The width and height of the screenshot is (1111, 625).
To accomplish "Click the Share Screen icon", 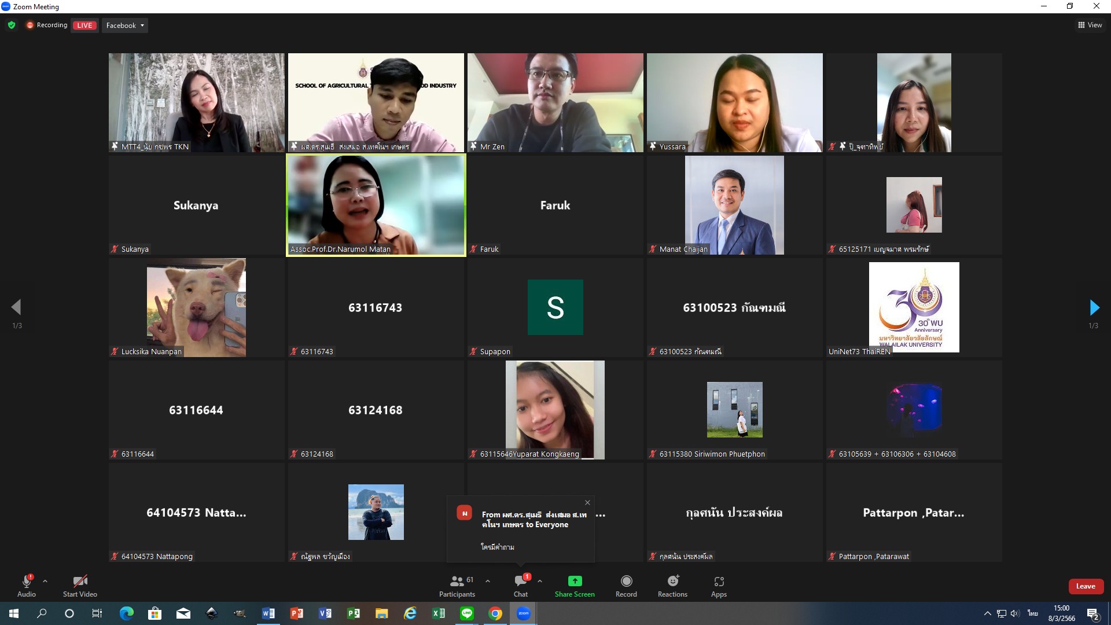I will [575, 581].
